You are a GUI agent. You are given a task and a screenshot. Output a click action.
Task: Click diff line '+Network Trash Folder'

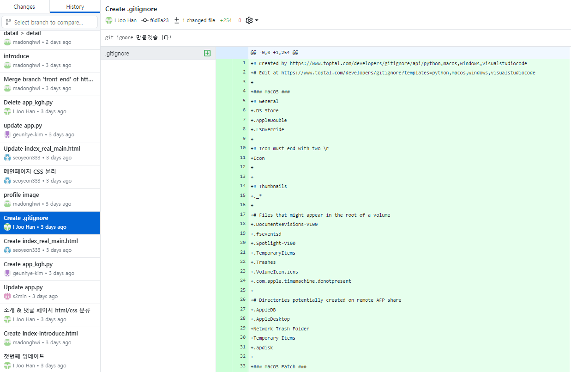tap(280, 329)
